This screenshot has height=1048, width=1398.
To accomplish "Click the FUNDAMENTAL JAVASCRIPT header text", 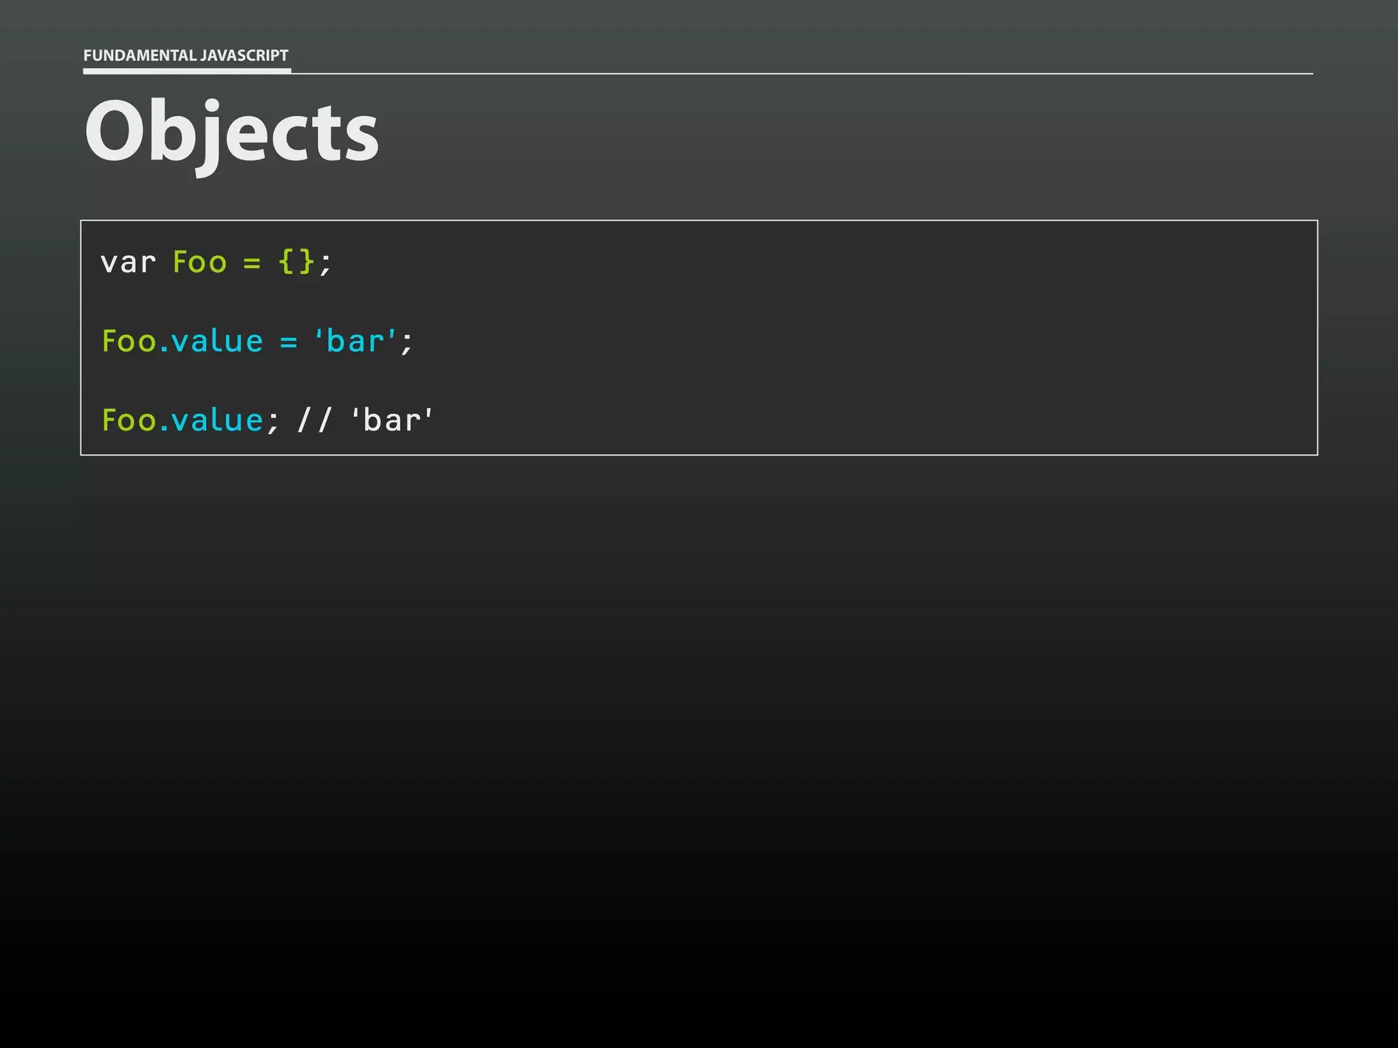I will [186, 55].
